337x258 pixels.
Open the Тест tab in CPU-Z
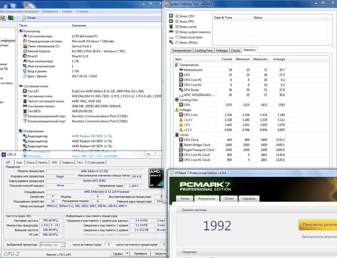[80, 163]
